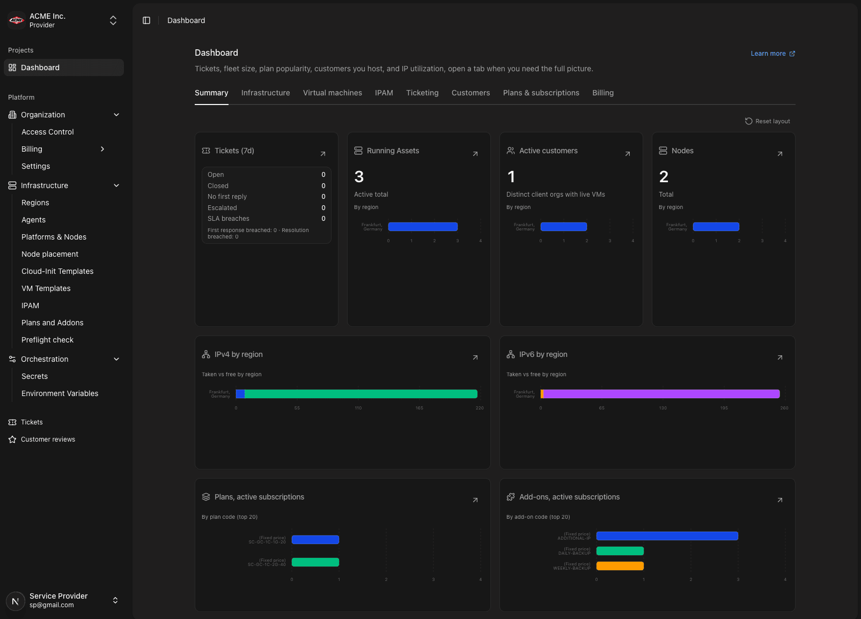Click the Tickets sidebar icon
Image resolution: width=861 pixels, height=619 pixels.
coord(12,422)
